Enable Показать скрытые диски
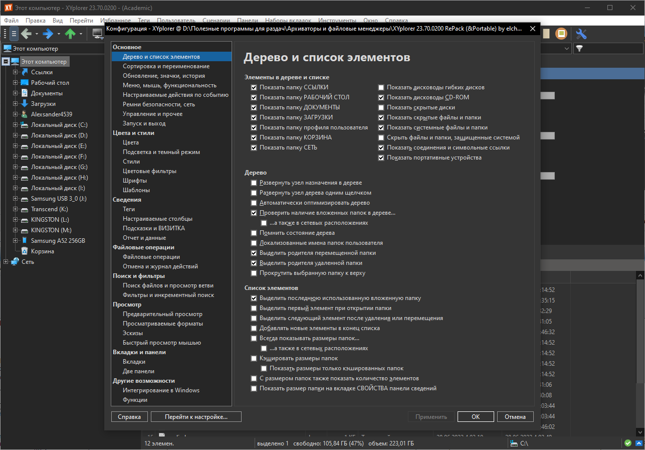The width and height of the screenshot is (645, 450). 381,107
